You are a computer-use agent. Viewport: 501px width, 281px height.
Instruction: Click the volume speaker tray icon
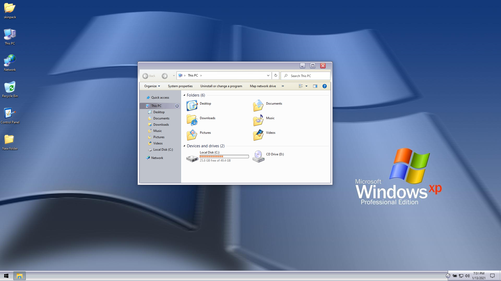[x=467, y=276]
